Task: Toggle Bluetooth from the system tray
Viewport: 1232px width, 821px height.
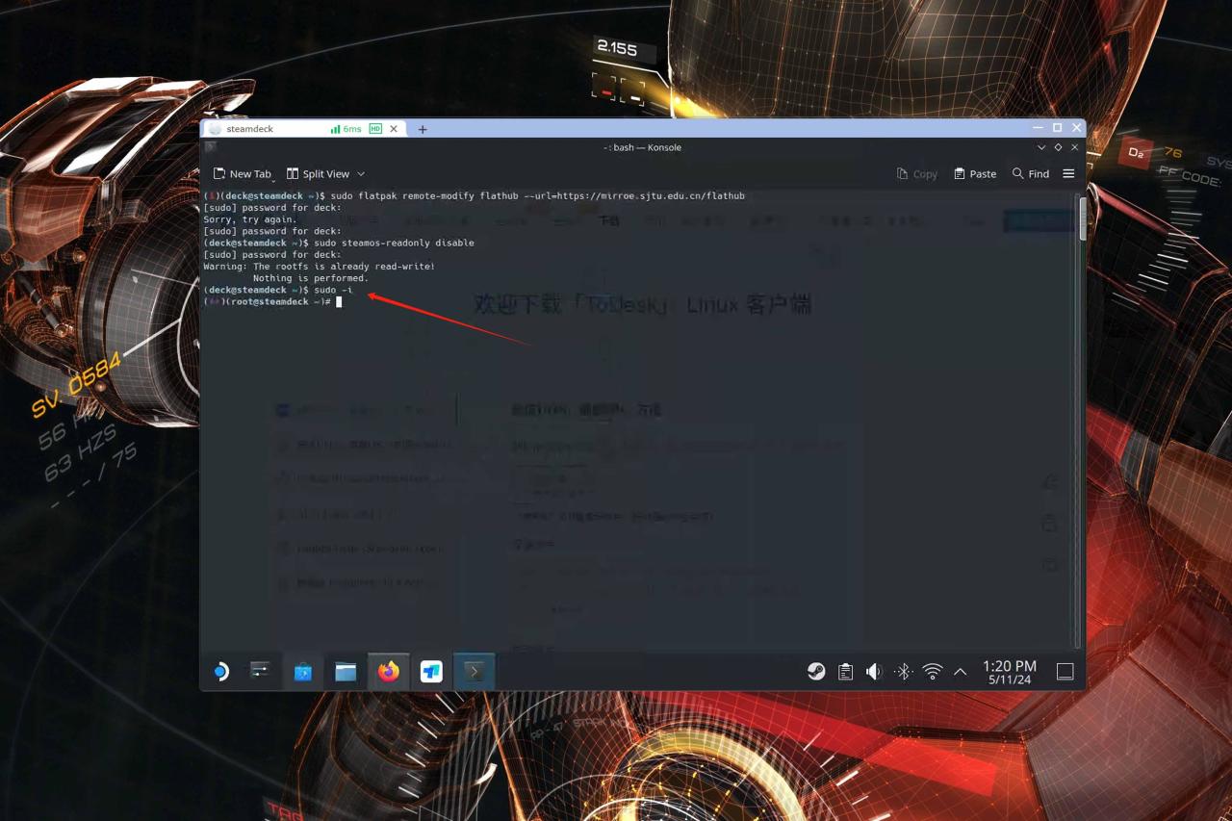Action: (903, 671)
